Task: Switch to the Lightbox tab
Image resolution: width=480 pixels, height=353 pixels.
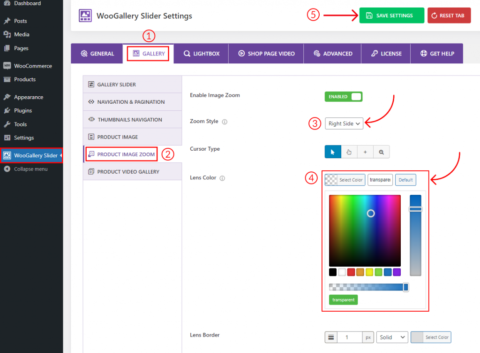Action: tap(201, 54)
